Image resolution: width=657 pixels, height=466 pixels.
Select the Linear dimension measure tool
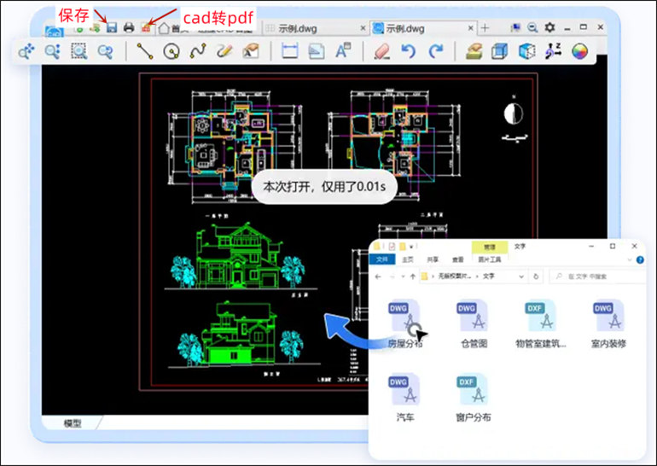click(x=290, y=51)
